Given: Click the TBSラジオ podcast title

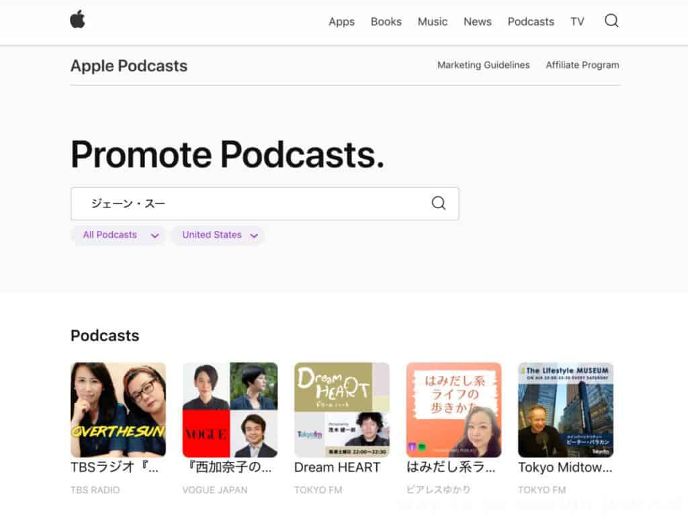Looking at the screenshot, I should [x=114, y=467].
